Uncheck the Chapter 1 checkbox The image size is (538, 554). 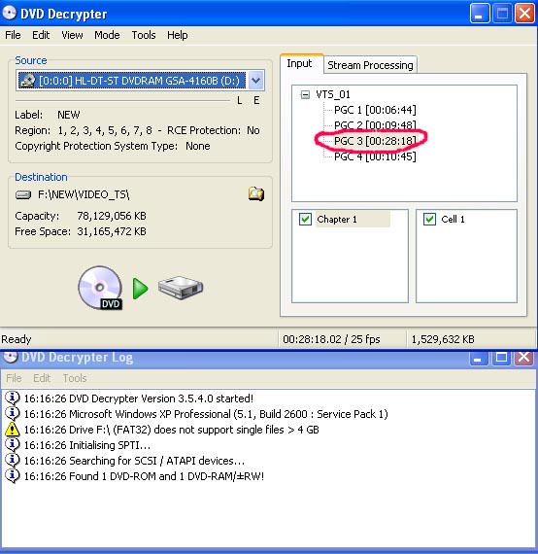click(305, 219)
